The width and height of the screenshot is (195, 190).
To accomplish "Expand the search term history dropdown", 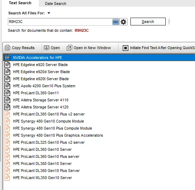I will pyautogui.click(x=115, y=22).
